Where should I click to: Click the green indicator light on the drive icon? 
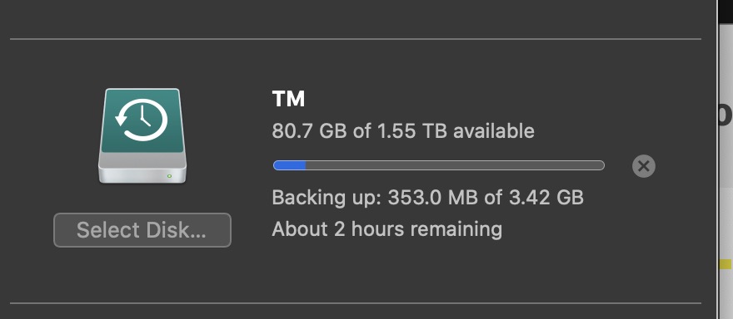[169, 176]
